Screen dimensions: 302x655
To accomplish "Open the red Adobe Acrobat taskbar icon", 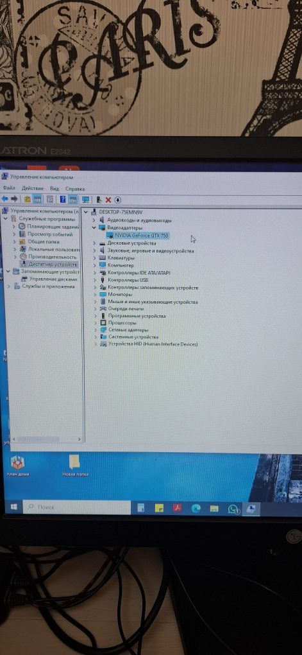I will 177,509.
